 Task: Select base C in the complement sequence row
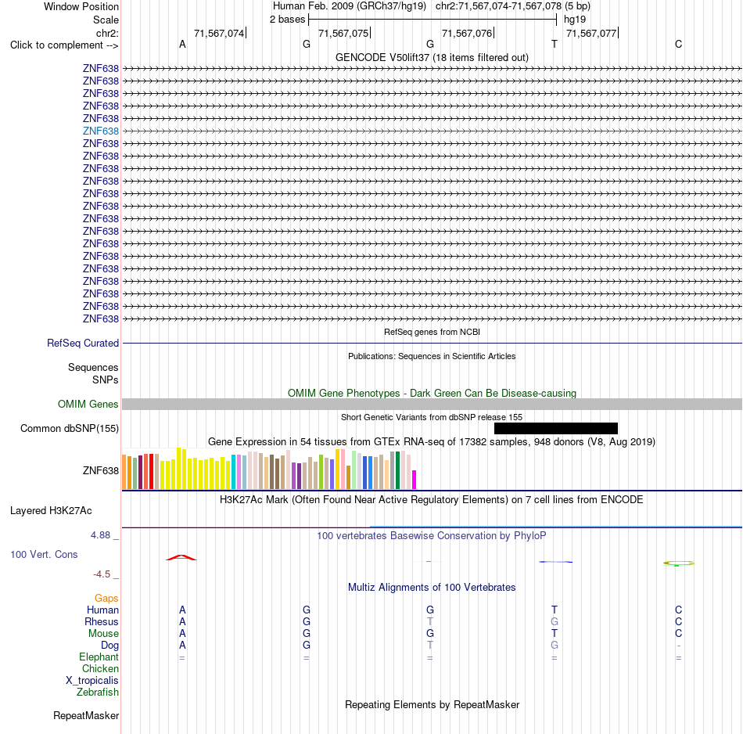click(x=679, y=44)
